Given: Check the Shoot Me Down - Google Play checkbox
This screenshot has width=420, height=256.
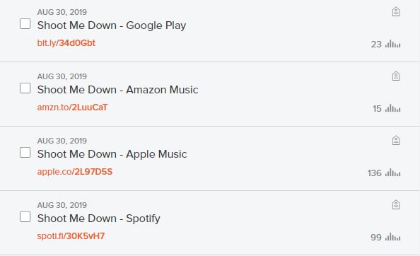Looking at the screenshot, I should pyautogui.click(x=25, y=24).
